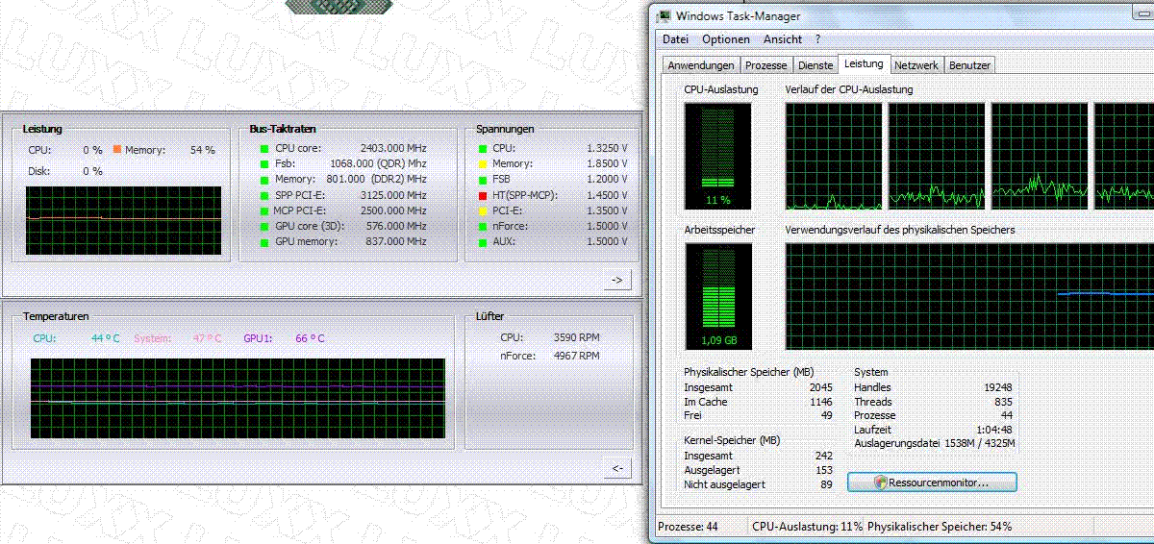
Task: Click the HT(SPP-MCP) voltage 1.4500 V
Action: click(x=606, y=195)
